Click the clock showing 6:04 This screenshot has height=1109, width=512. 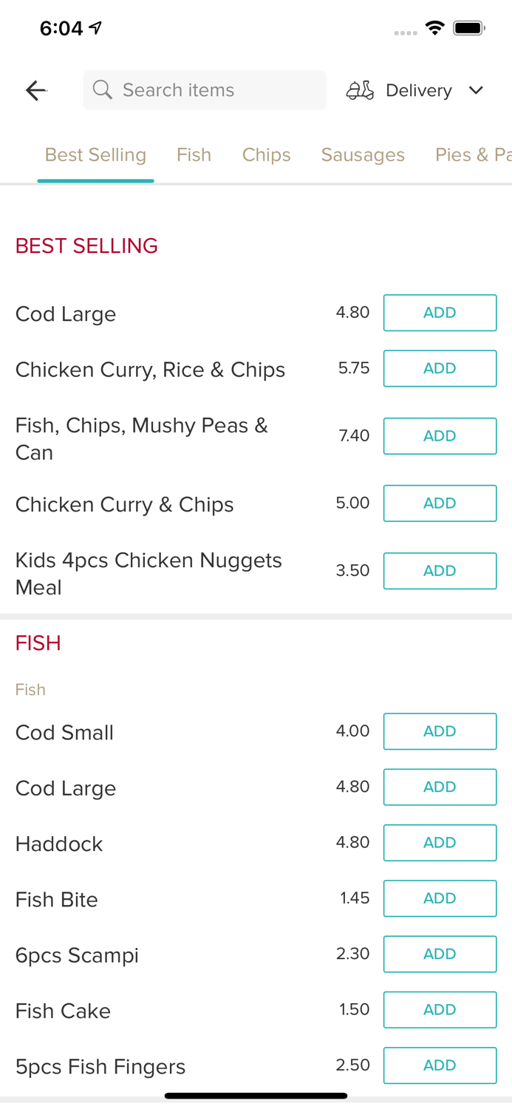click(62, 28)
